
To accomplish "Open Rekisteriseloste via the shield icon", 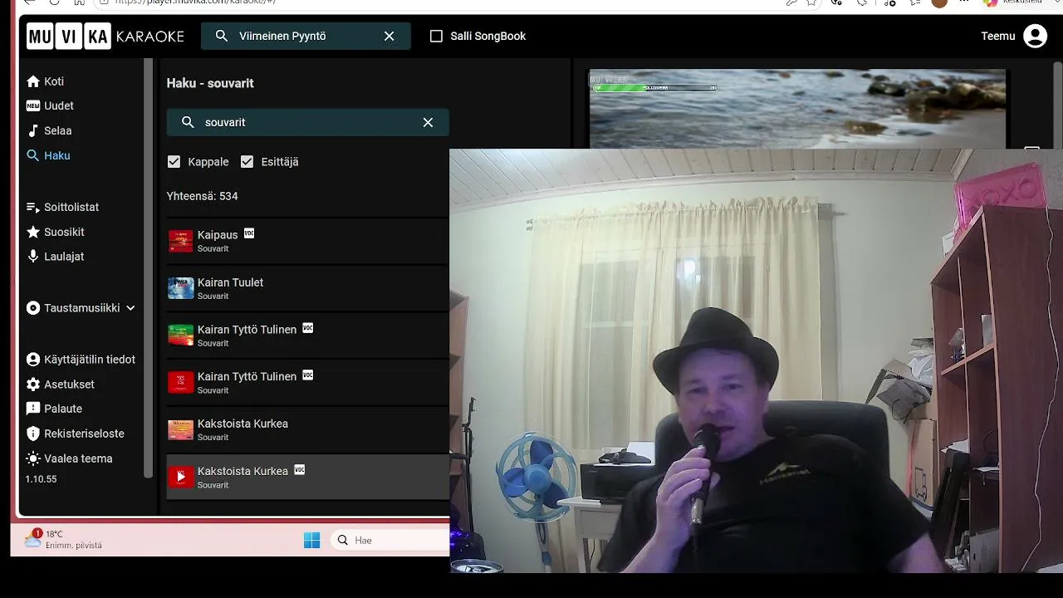I will 33,434.
